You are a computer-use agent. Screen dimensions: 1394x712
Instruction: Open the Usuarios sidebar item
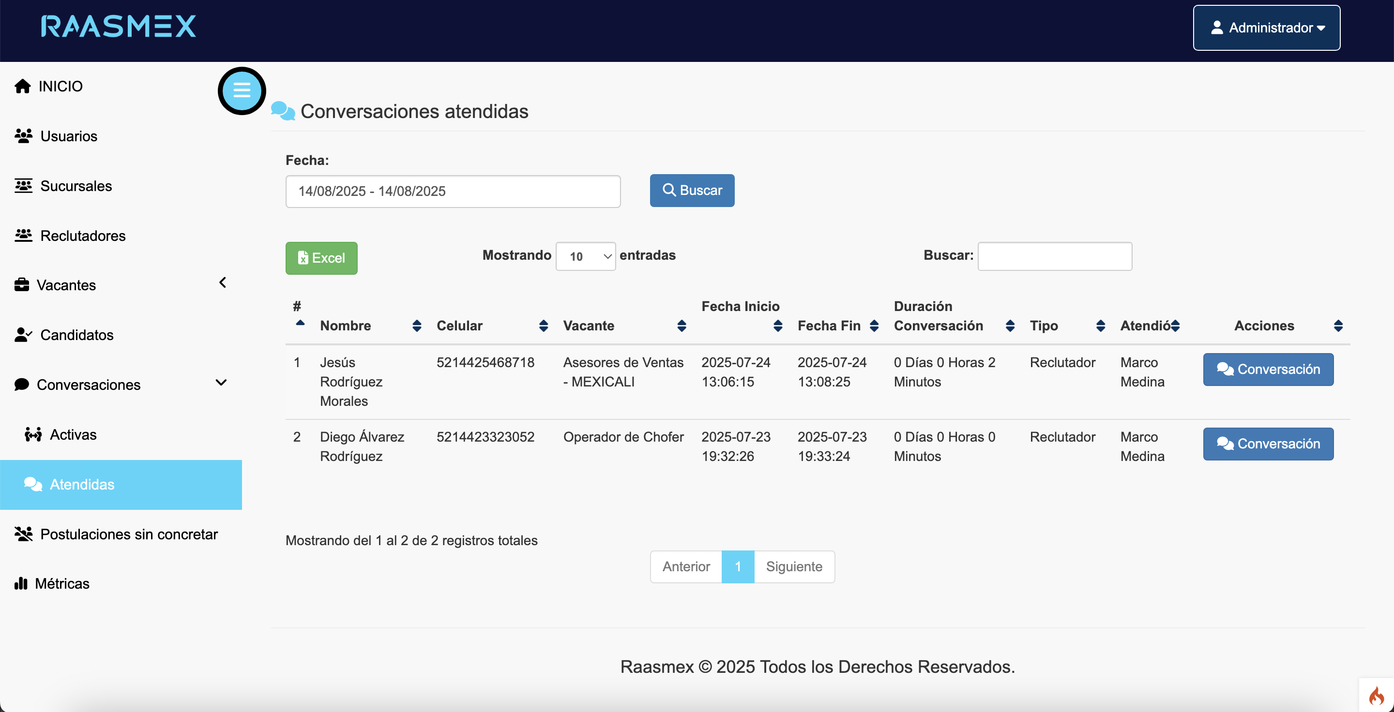tap(68, 136)
